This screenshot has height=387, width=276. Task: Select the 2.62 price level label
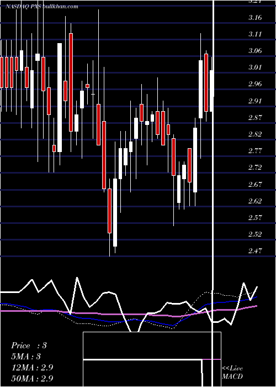[255, 201]
